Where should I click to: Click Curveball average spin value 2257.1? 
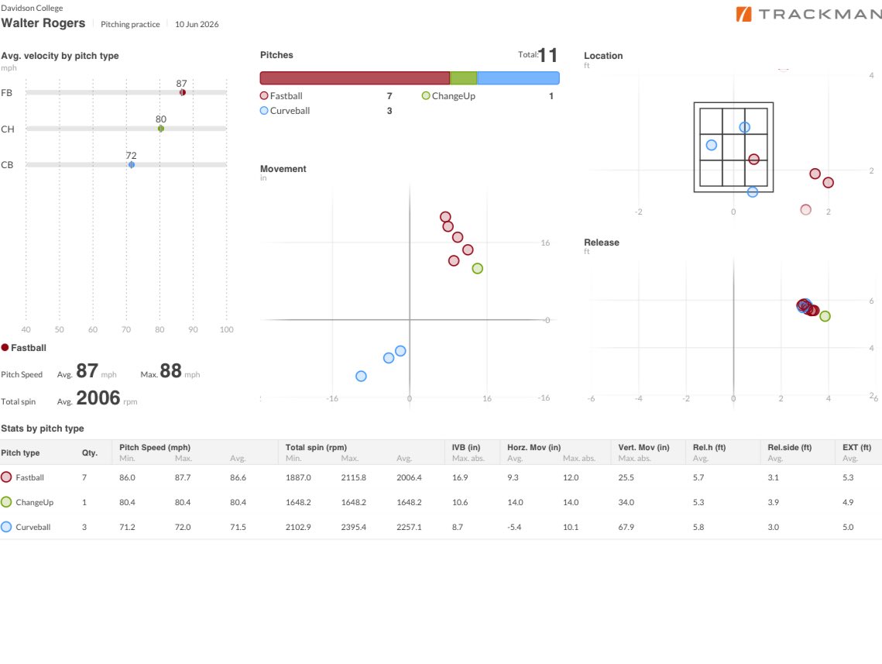point(409,528)
